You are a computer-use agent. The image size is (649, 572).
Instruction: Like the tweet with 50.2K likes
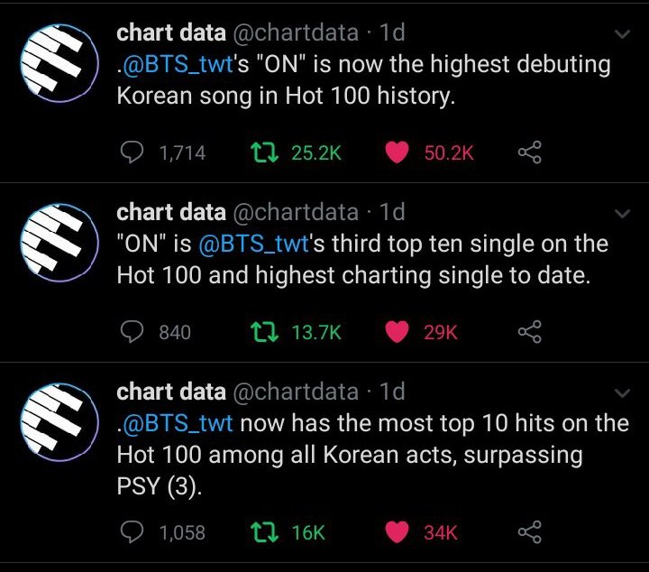[398, 153]
